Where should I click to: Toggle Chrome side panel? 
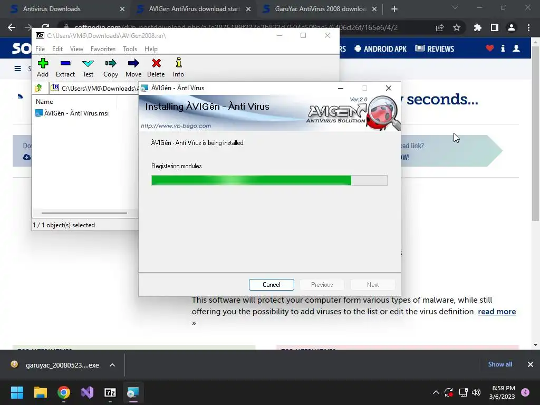coord(495,27)
